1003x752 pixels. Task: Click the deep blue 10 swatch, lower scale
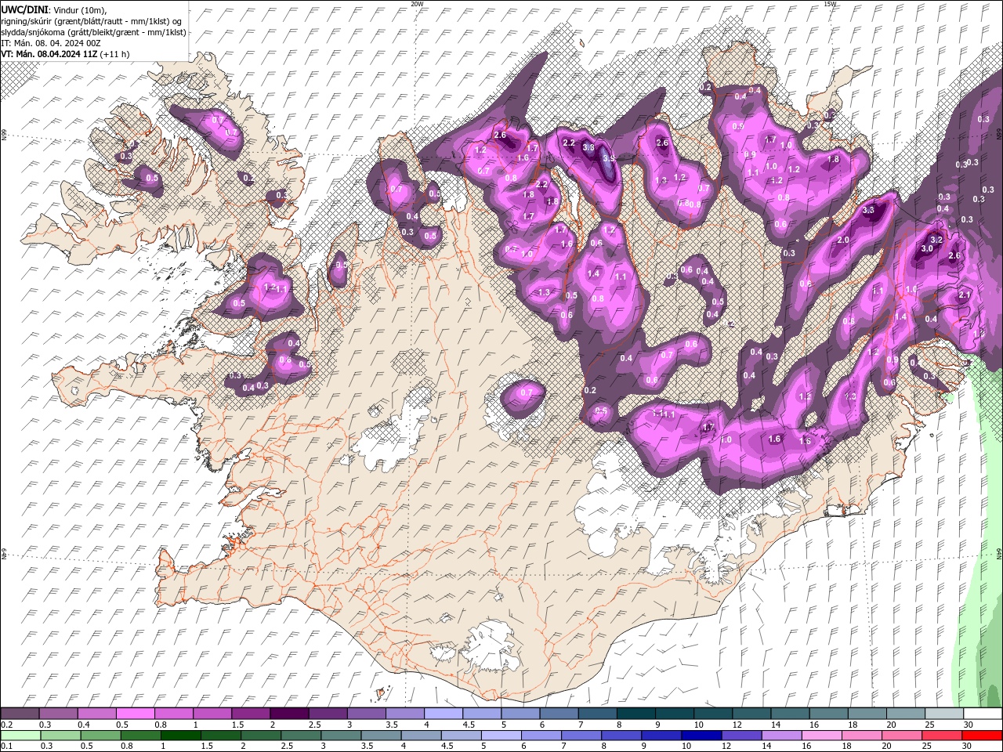tap(701, 736)
